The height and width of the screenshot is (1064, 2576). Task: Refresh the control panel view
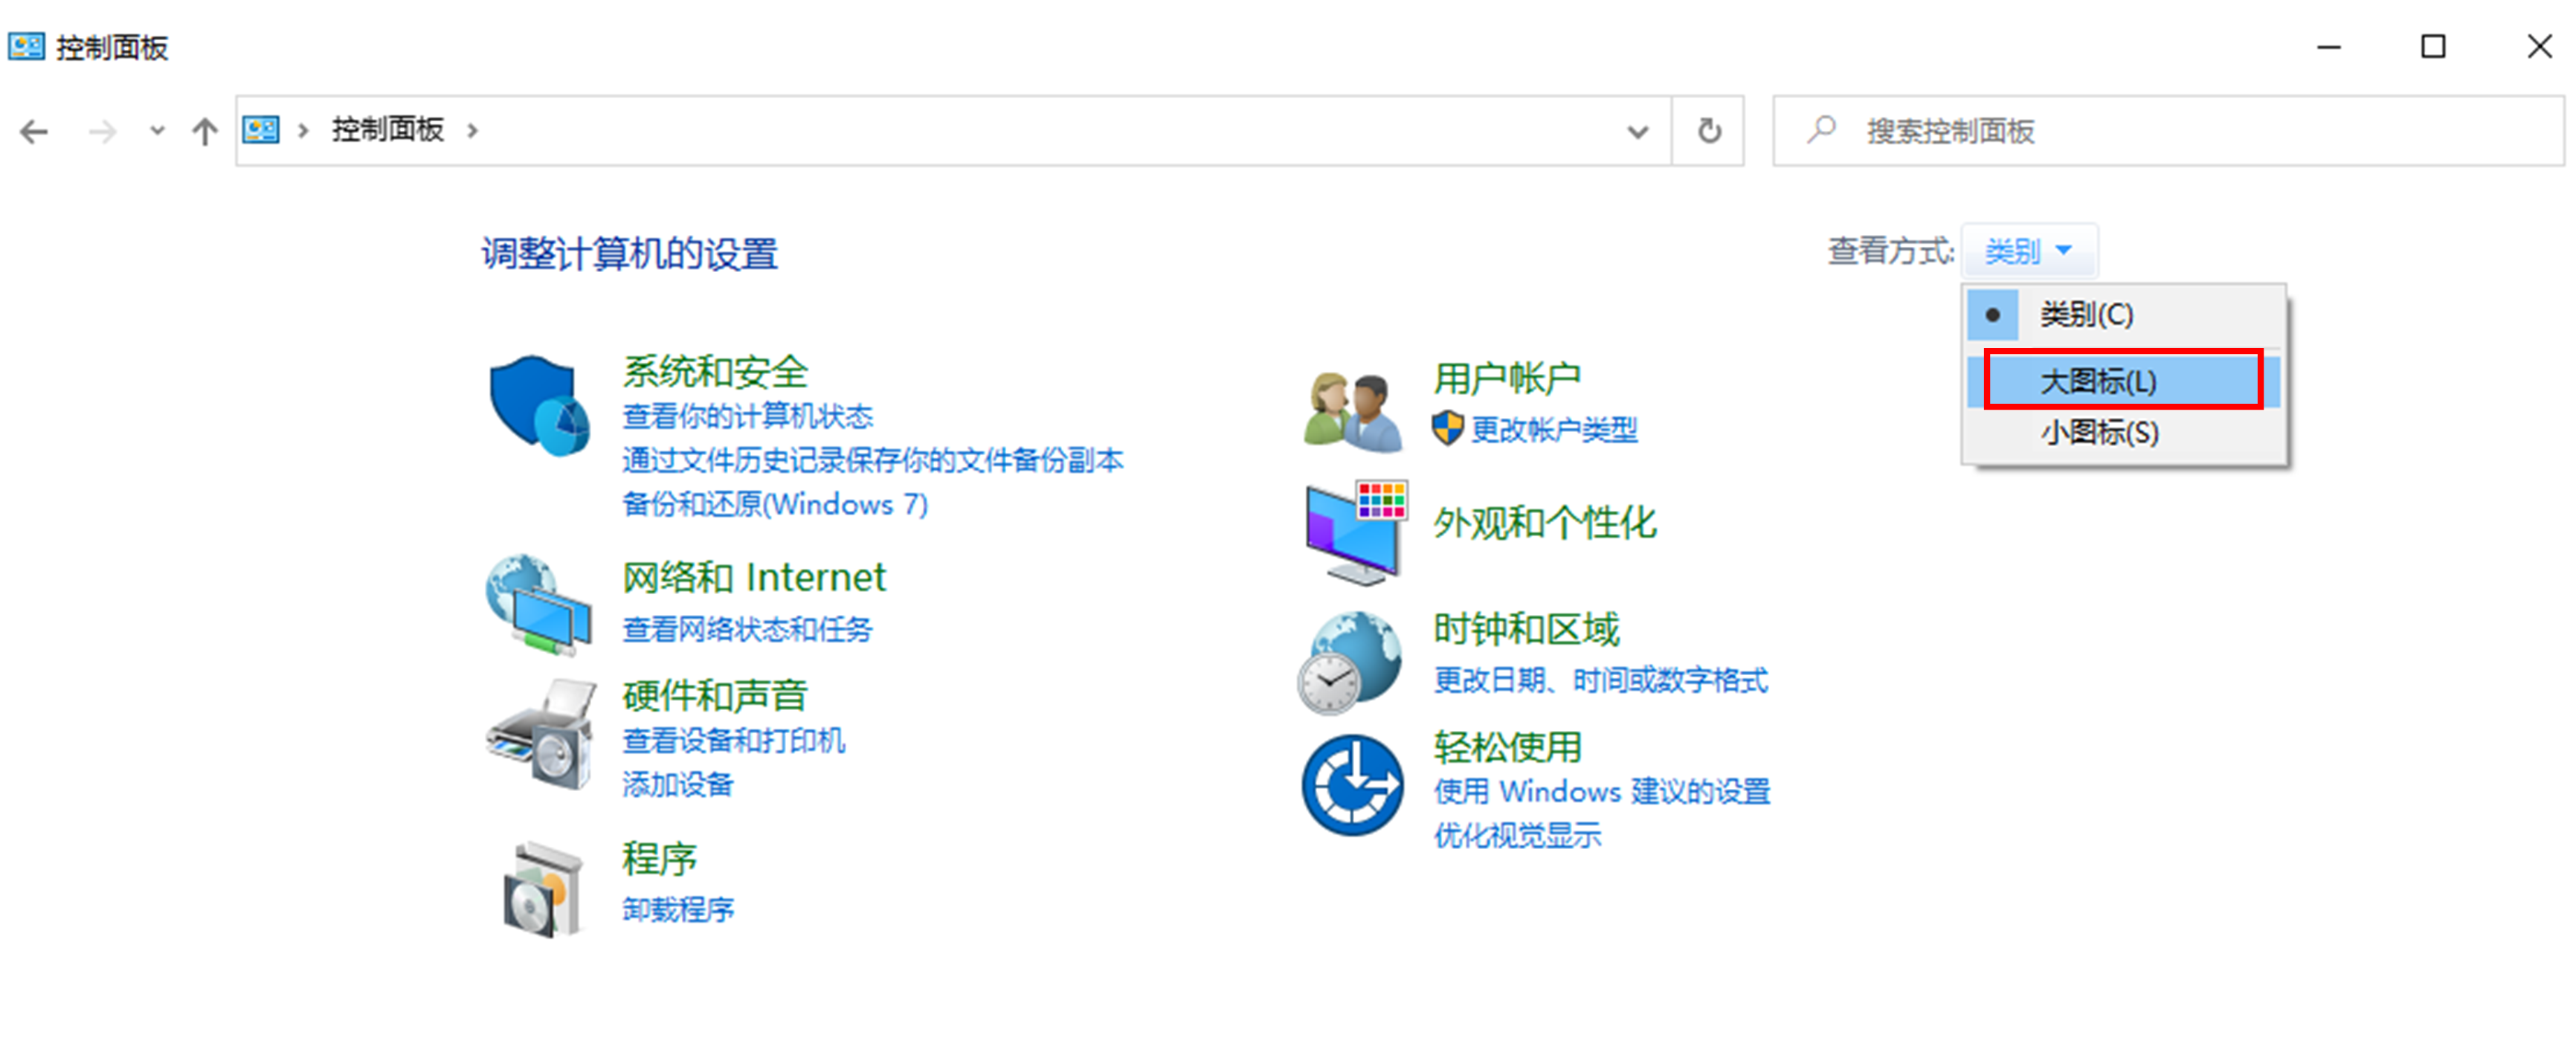click(x=1710, y=129)
